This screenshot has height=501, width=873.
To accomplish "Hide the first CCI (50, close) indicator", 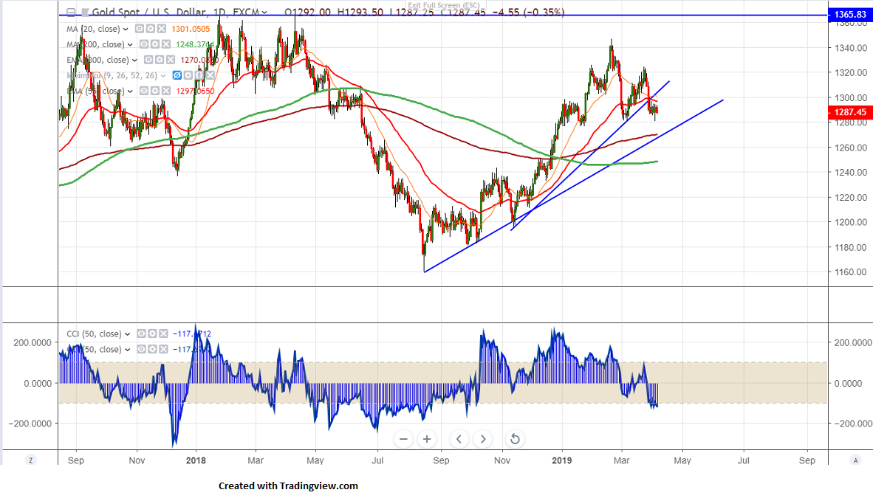I will click(141, 334).
